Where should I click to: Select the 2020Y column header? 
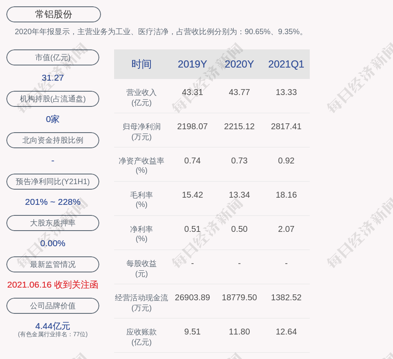pos(239,64)
